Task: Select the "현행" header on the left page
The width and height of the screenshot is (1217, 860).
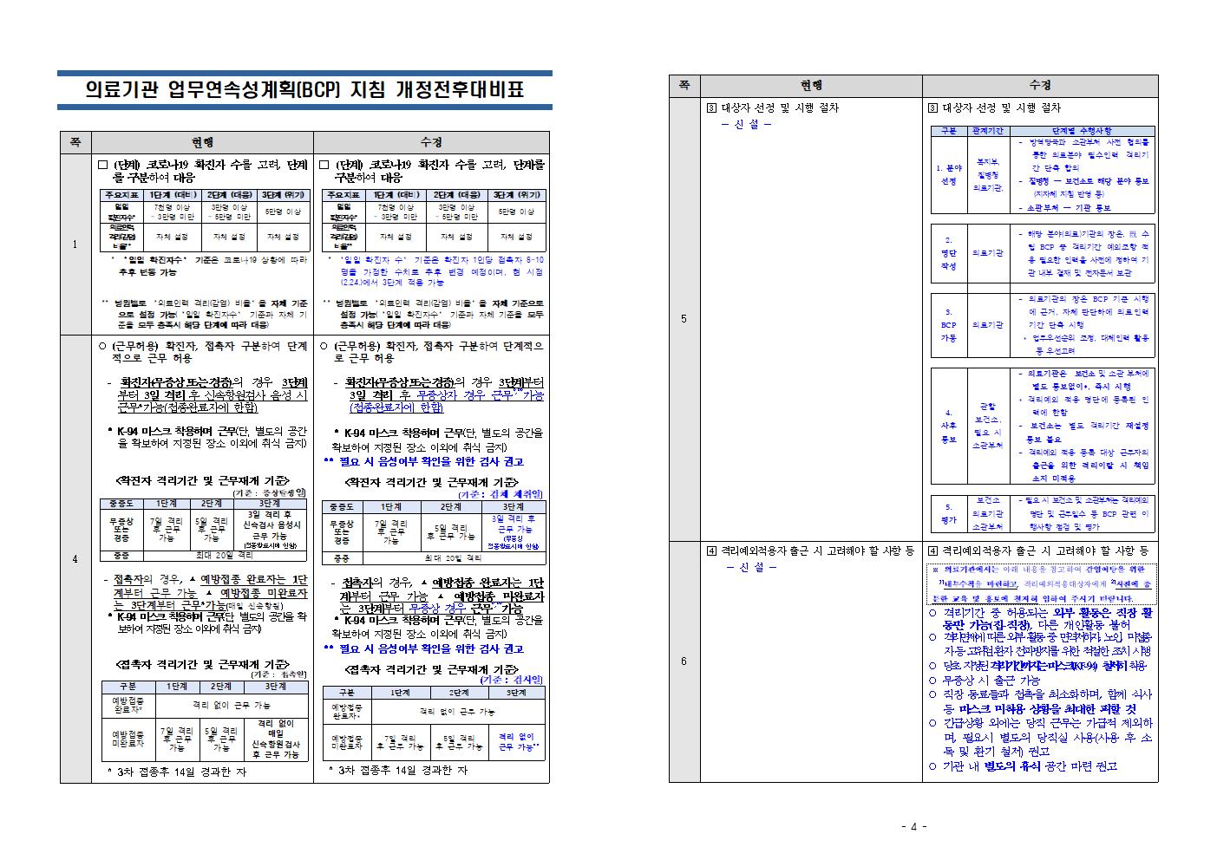Action: 201,142
